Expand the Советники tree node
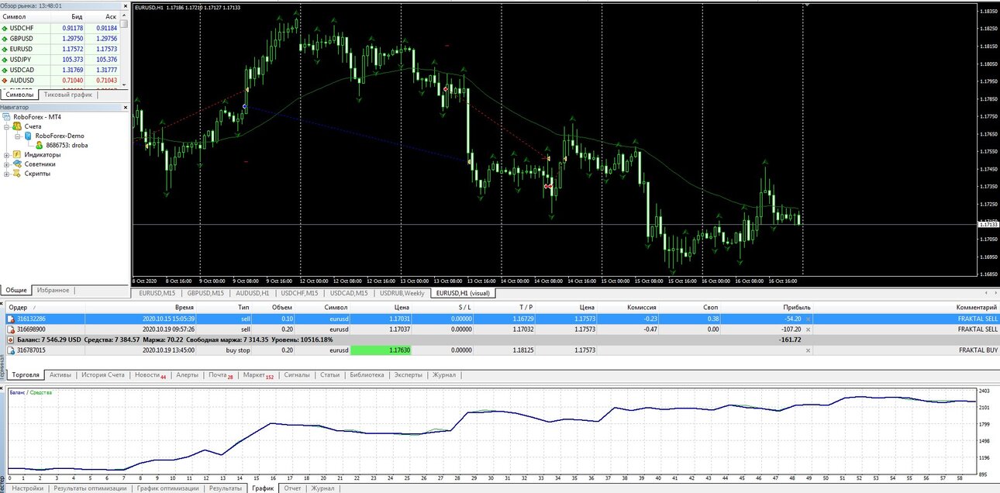 point(6,164)
